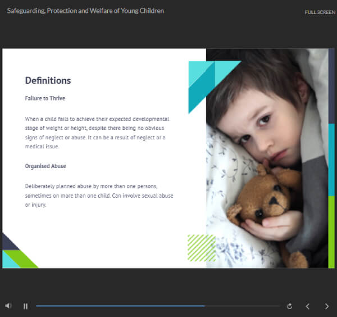This screenshot has height=317, width=337.
Task: Click the green striped square decoration
Action: [201, 248]
